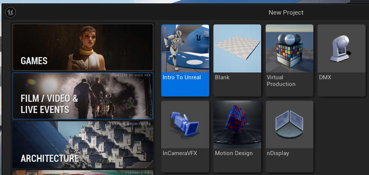Image resolution: width=369 pixels, height=175 pixels.
Task: Click the DMX label text
Action: (325, 77)
